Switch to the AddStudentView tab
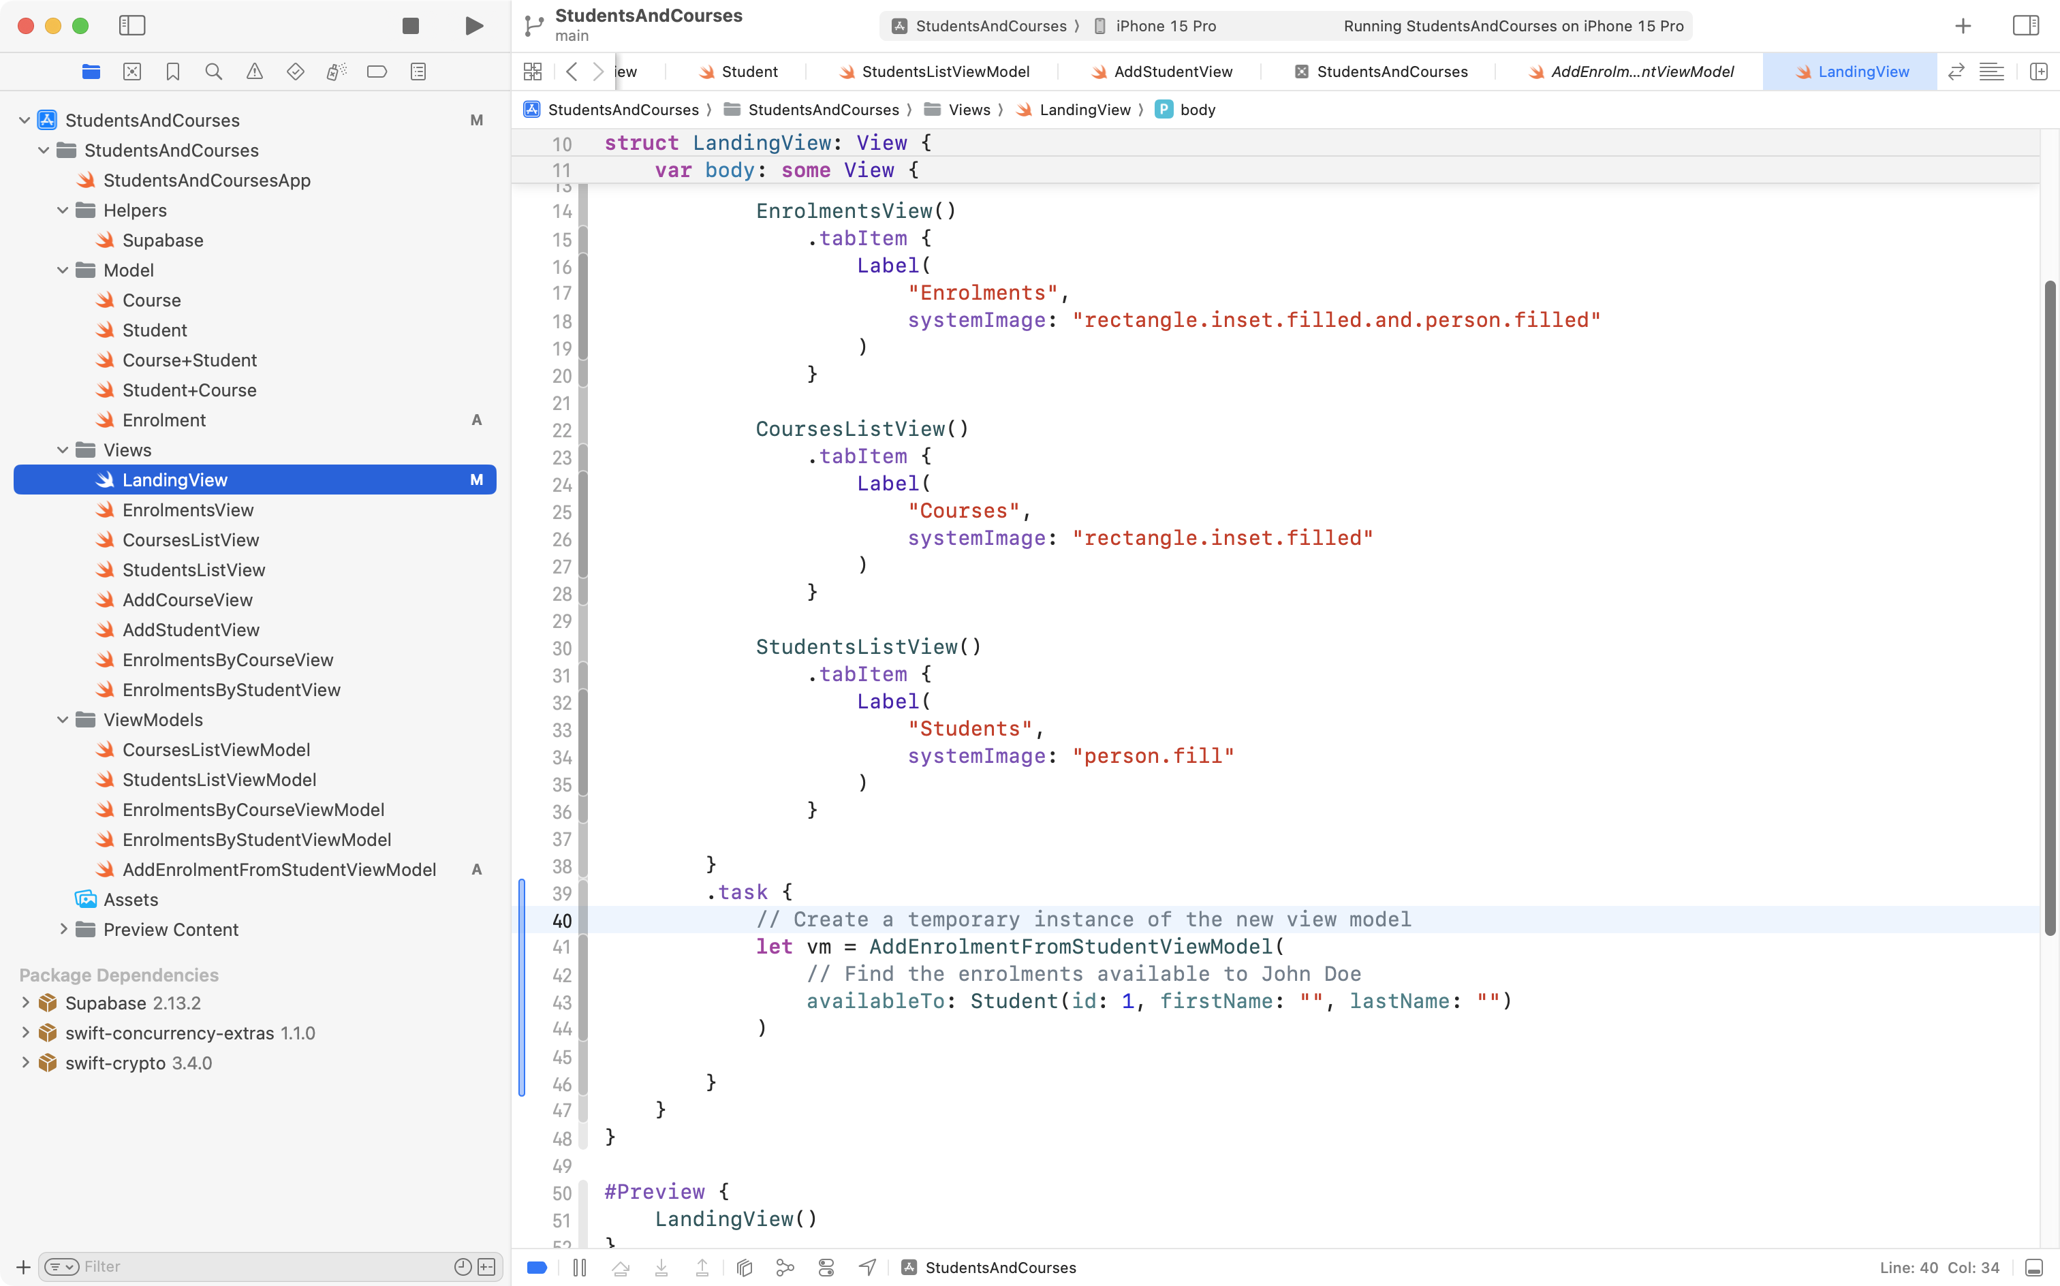This screenshot has height=1286, width=2060. 1174,72
